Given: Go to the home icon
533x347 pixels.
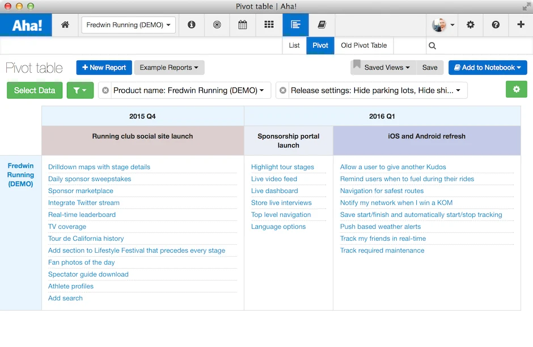Looking at the screenshot, I should click(x=65, y=24).
